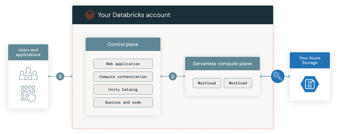This screenshot has height=134, width=338.
Task: Select the second Workload box
Action: (x=238, y=83)
